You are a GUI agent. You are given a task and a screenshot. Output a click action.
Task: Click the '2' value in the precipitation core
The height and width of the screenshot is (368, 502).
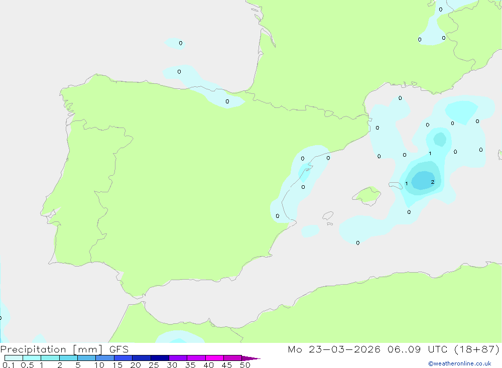pos(433,182)
